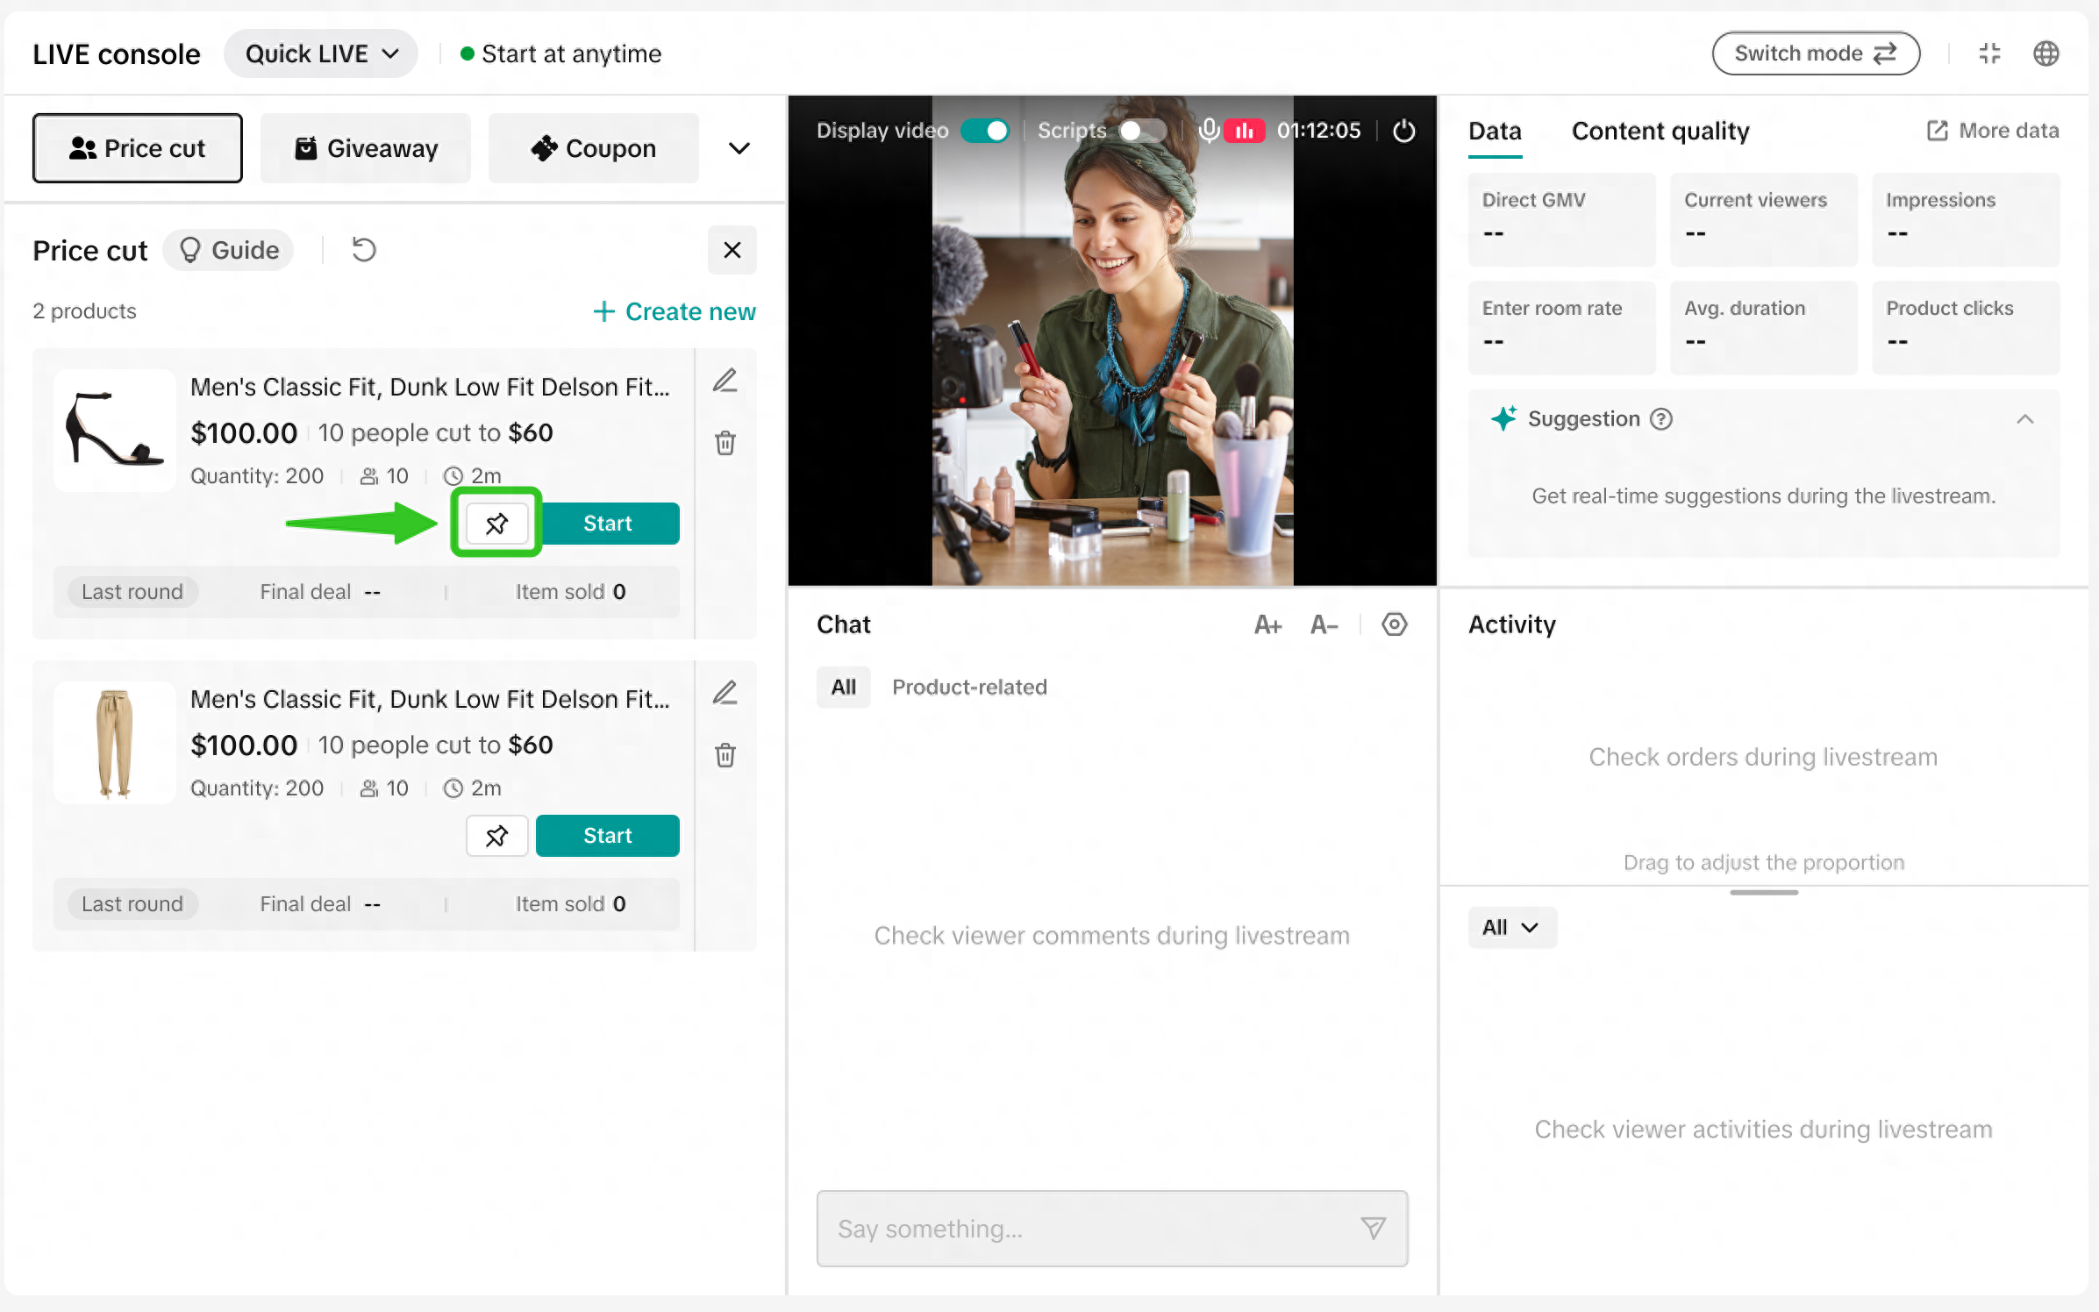The image size is (2099, 1312).
Task: Delete the high heel shoe price cut
Action: coord(725,443)
